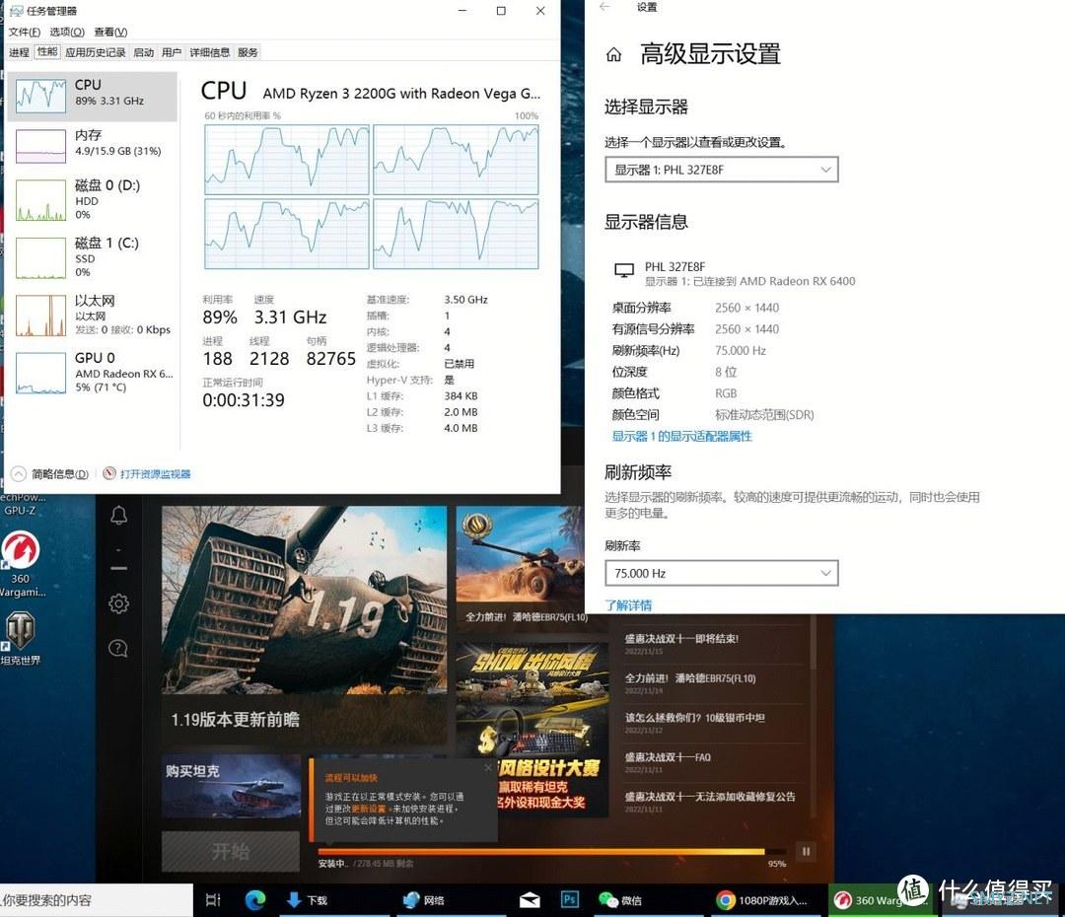
Task: Open the 坦克世界 desktop shortcut
Action: click(x=21, y=639)
